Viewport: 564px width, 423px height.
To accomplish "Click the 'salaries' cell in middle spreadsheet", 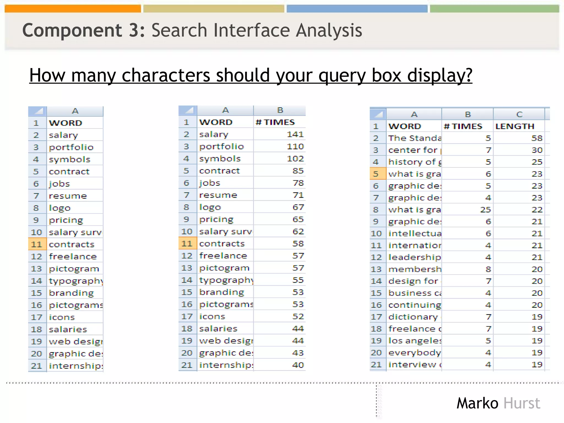I will pos(225,329).
